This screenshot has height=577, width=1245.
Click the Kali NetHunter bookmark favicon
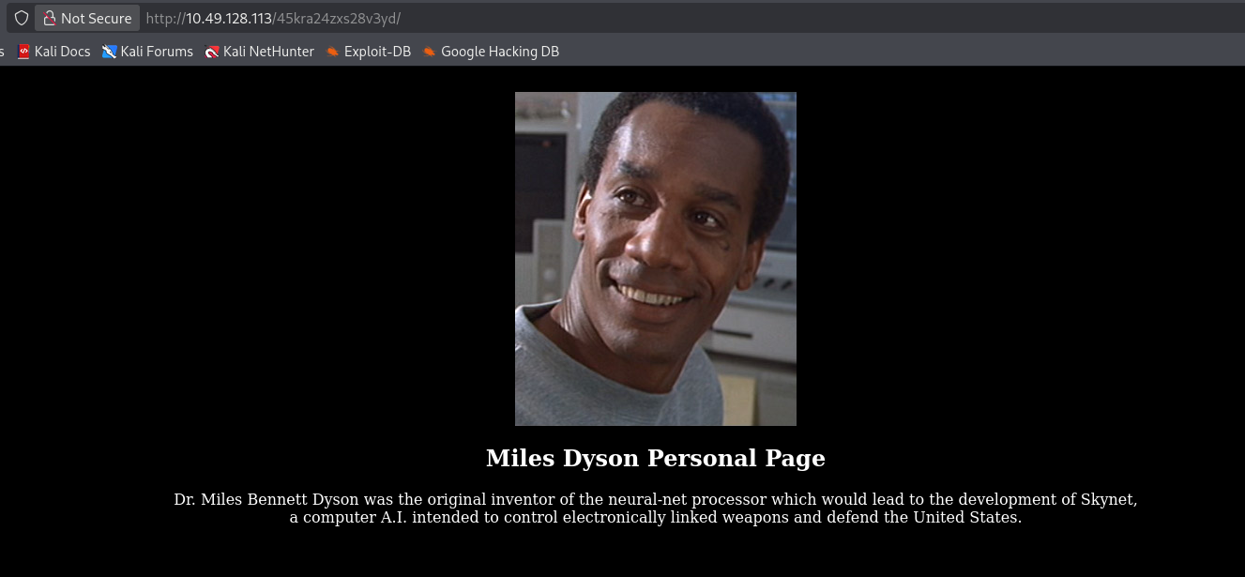point(212,52)
